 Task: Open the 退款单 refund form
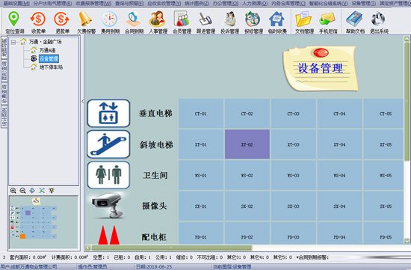pyautogui.click(x=62, y=22)
